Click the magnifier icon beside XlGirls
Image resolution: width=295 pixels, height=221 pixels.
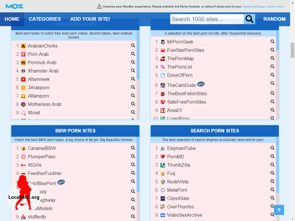tap(133, 165)
